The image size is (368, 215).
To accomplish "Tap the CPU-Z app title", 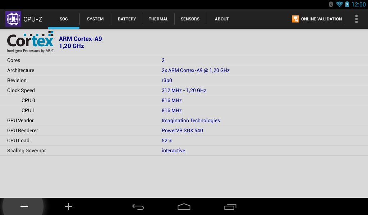I will 33,19.
